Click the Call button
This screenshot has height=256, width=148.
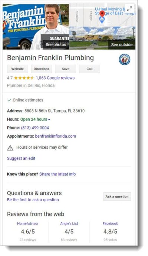tap(89, 69)
